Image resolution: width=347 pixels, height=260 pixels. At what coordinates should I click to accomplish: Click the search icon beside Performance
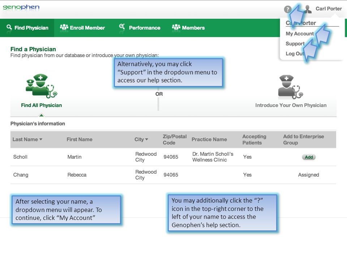pyautogui.click(x=122, y=27)
